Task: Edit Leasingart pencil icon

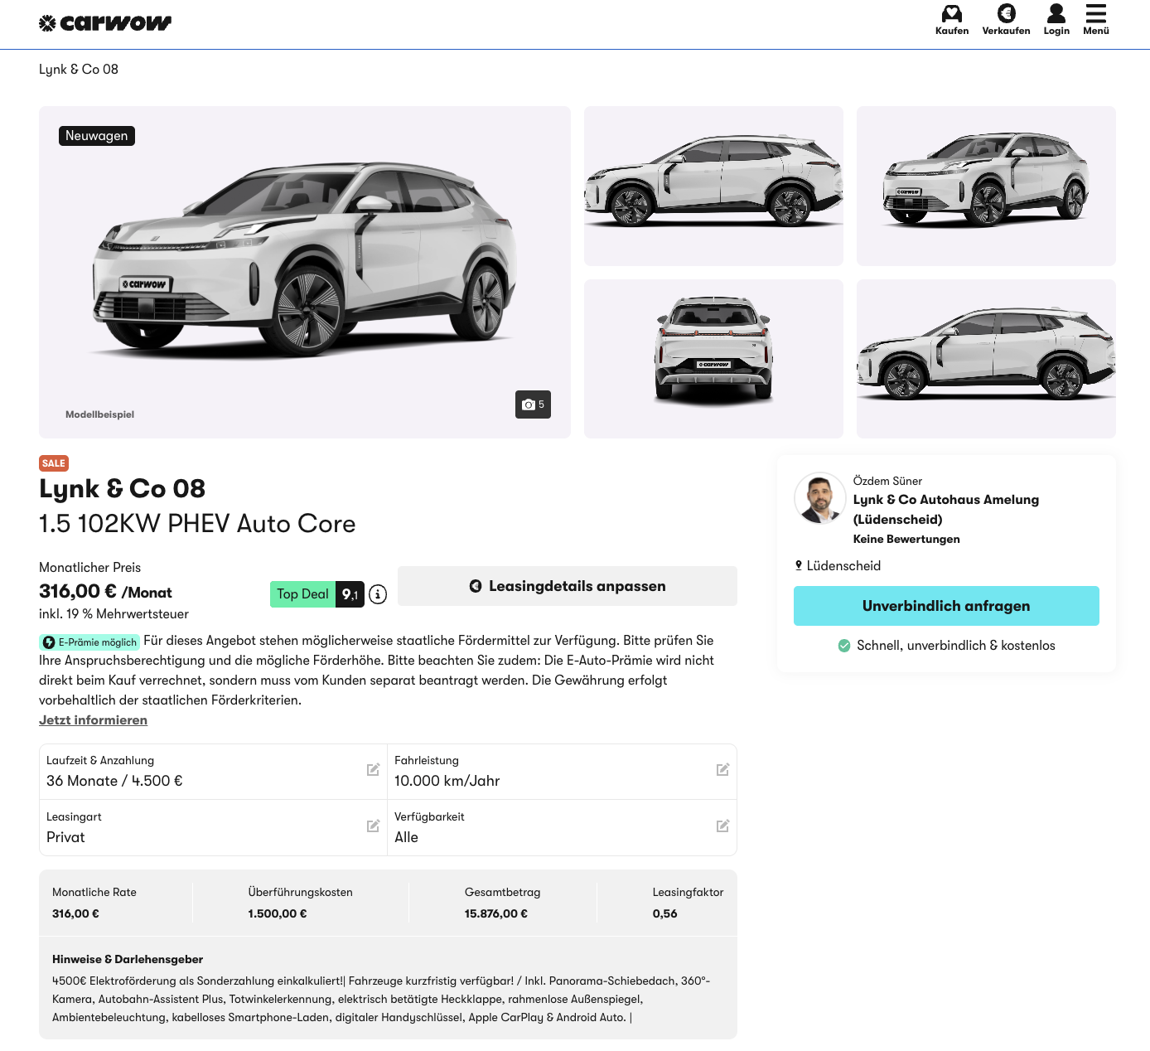Action: click(x=374, y=826)
